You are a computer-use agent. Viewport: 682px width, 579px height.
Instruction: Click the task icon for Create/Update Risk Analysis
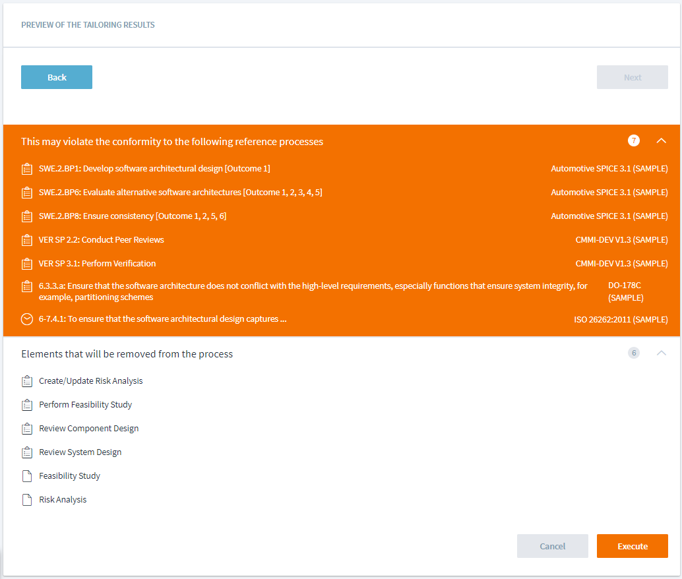pyautogui.click(x=27, y=381)
